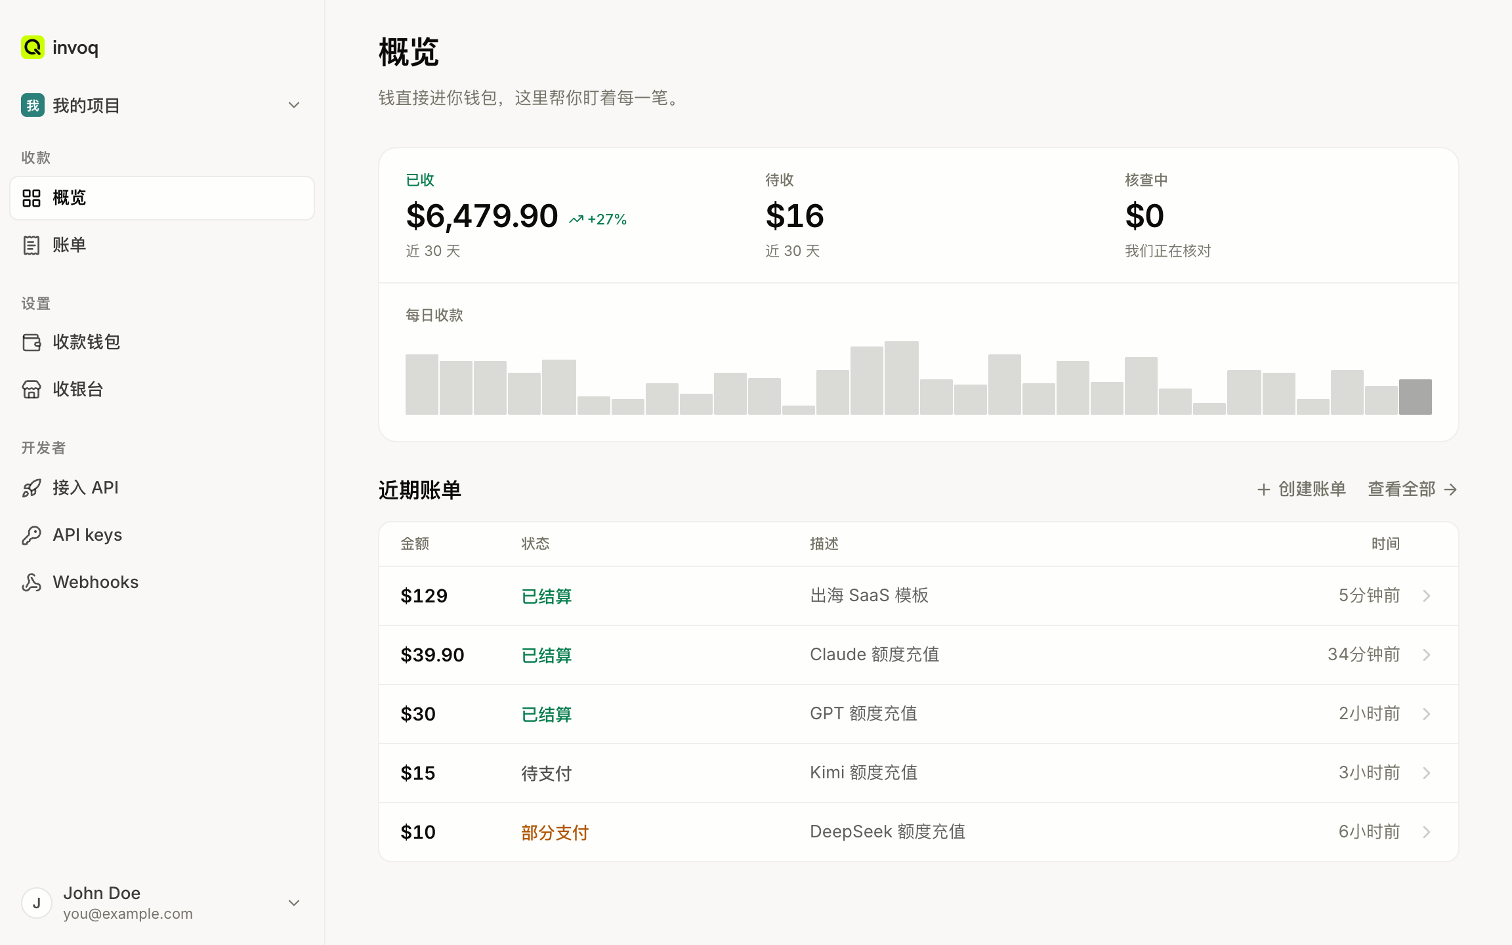
Task: Expand the 我的项目 project dropdown
Action: click(x=294, y=105)
